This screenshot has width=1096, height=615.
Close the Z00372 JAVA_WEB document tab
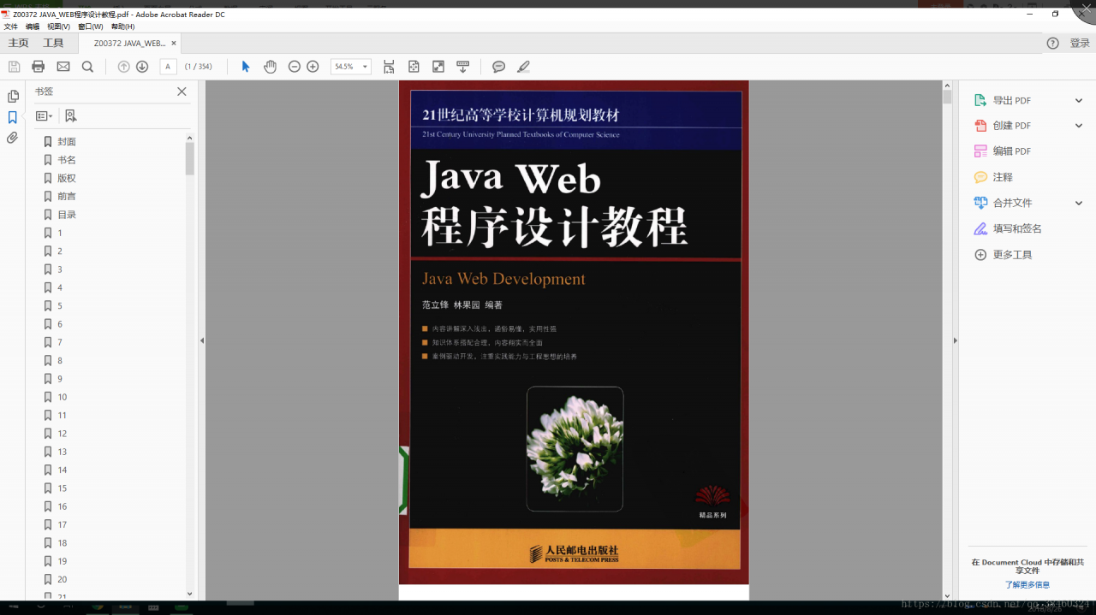(x=174, y=43)
